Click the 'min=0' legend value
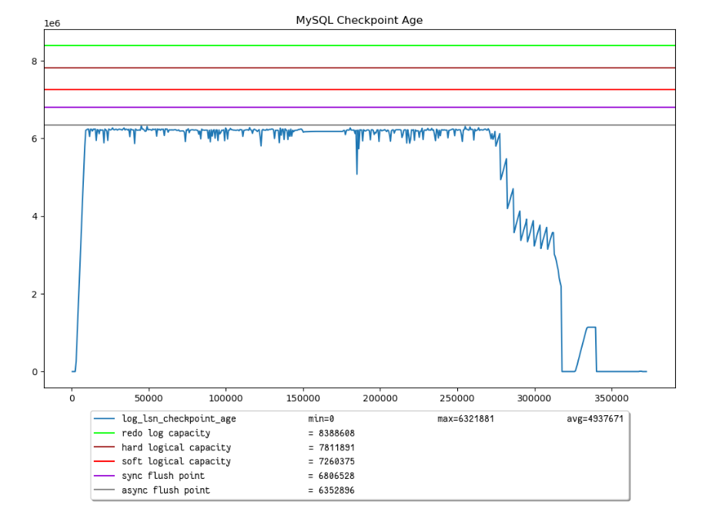This screenshot has height=522, width=719. tap(321, 418)
